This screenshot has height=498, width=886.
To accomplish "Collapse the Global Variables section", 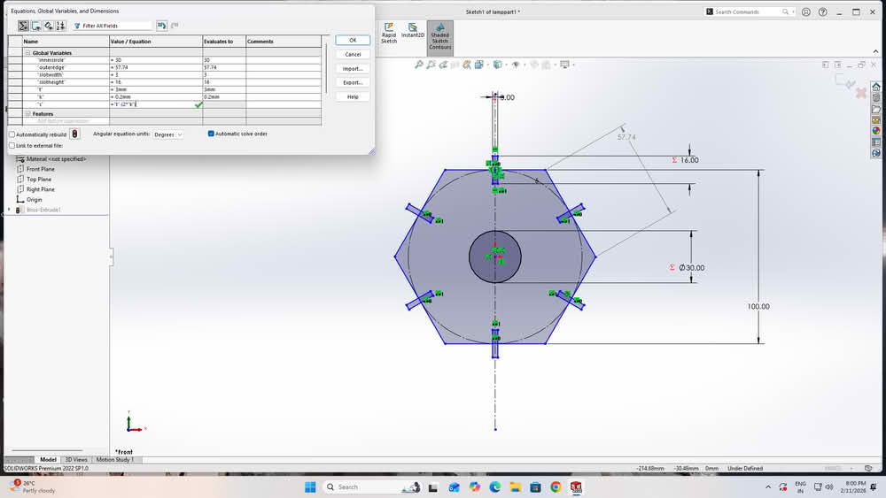I will pos(27,52).
